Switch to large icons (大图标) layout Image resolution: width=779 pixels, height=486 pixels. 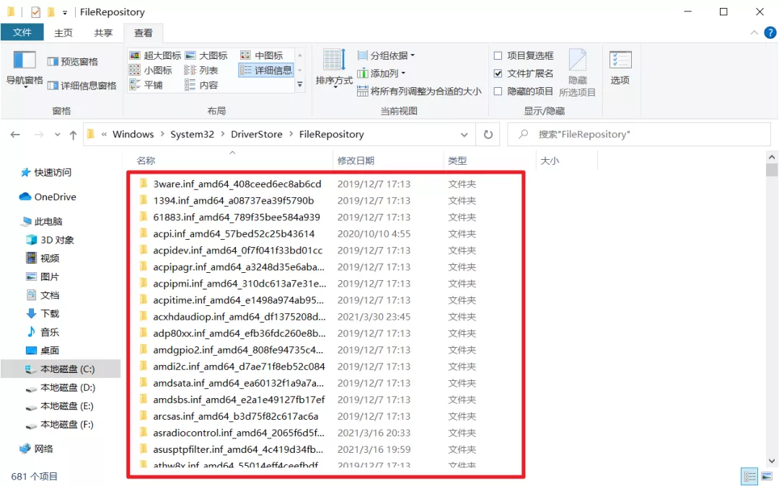coord(206,55)
